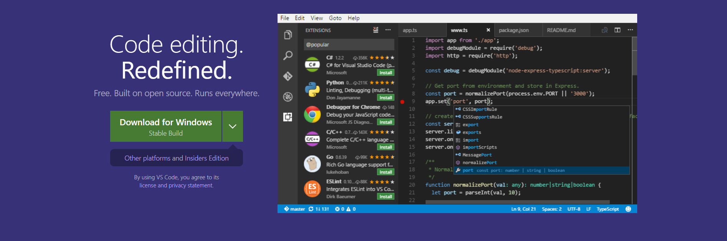This screenshot has width=727, height=241.
Task: Click the Python extension logo
Action: coord(312,90)
